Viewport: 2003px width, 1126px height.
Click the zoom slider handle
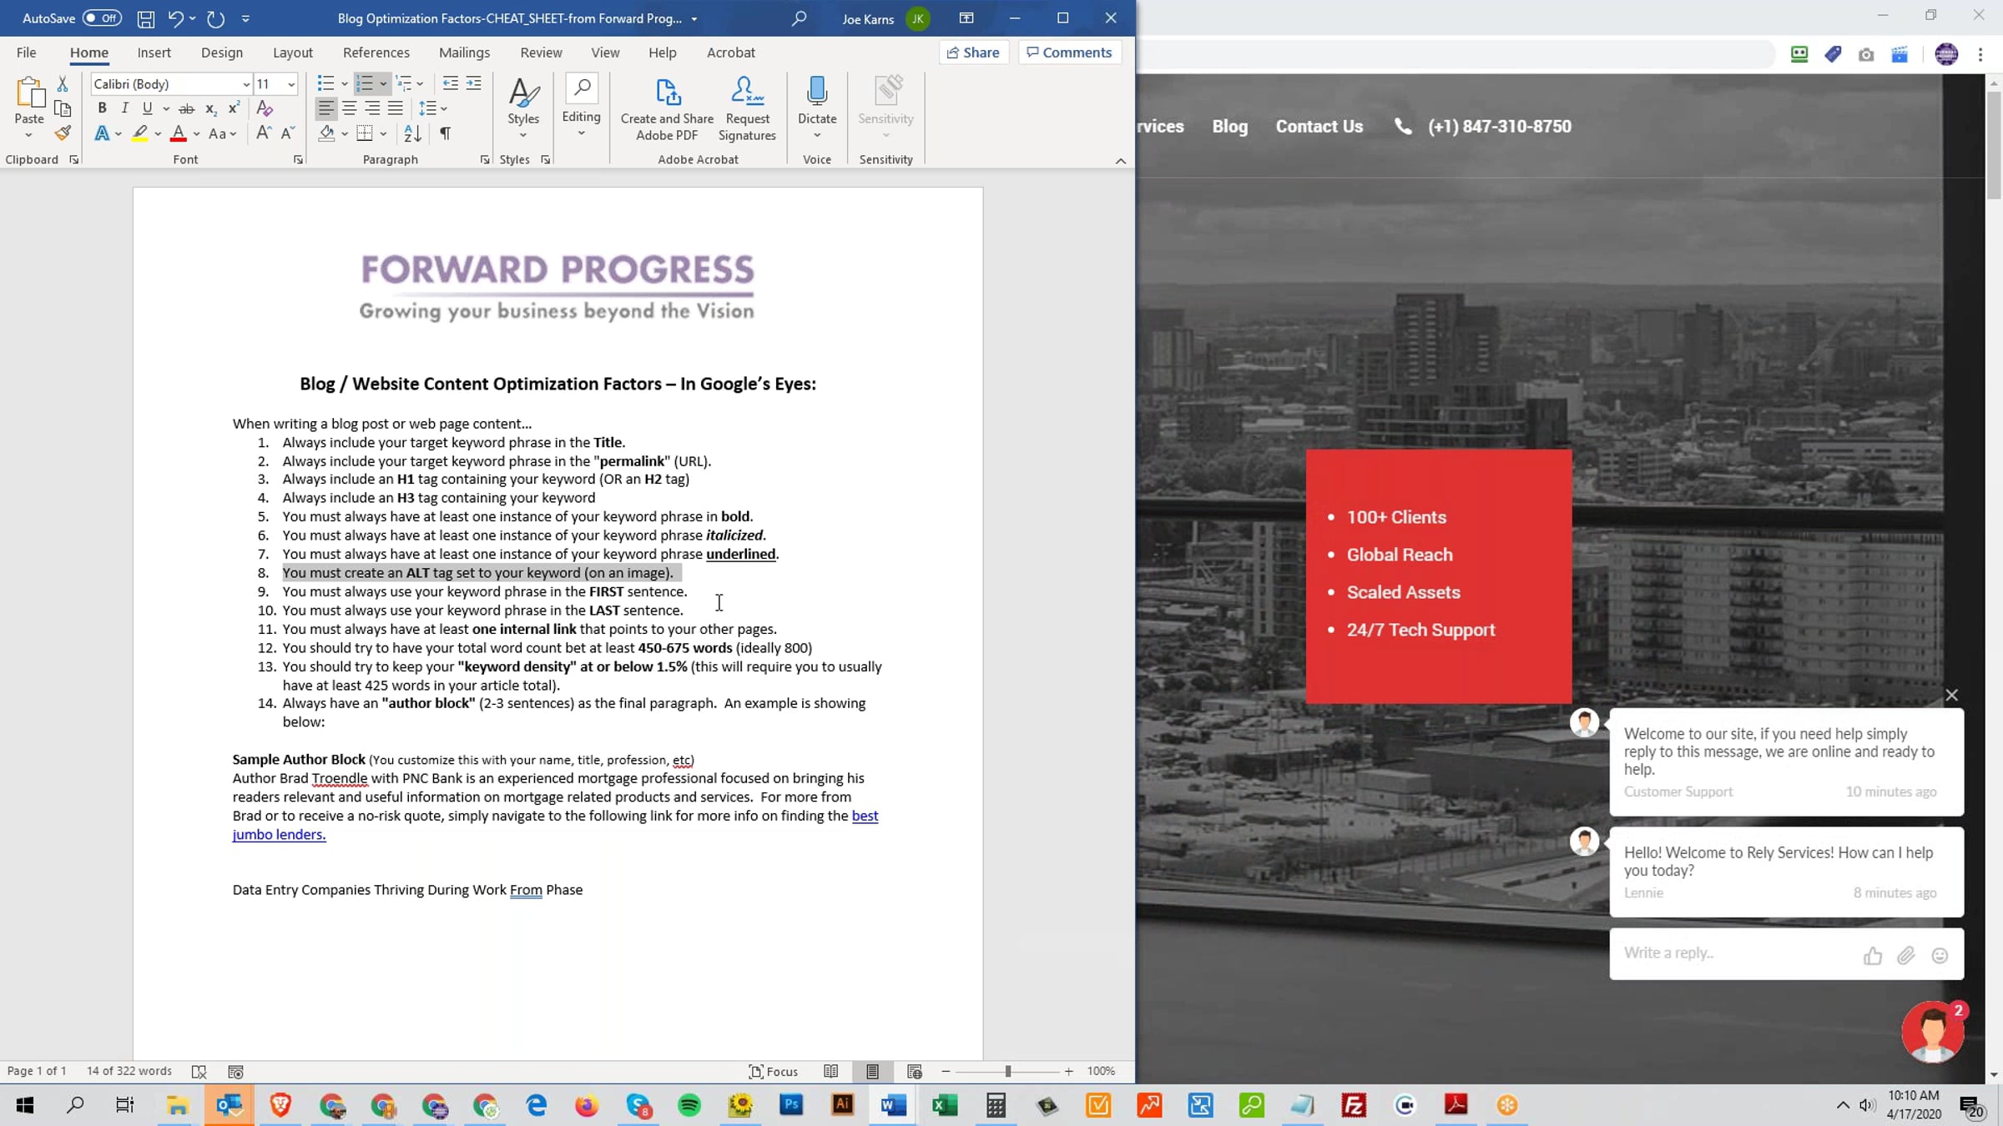(1007, 1071)
